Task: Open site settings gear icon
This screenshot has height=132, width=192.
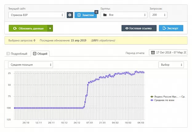Action: pos(70,15)
